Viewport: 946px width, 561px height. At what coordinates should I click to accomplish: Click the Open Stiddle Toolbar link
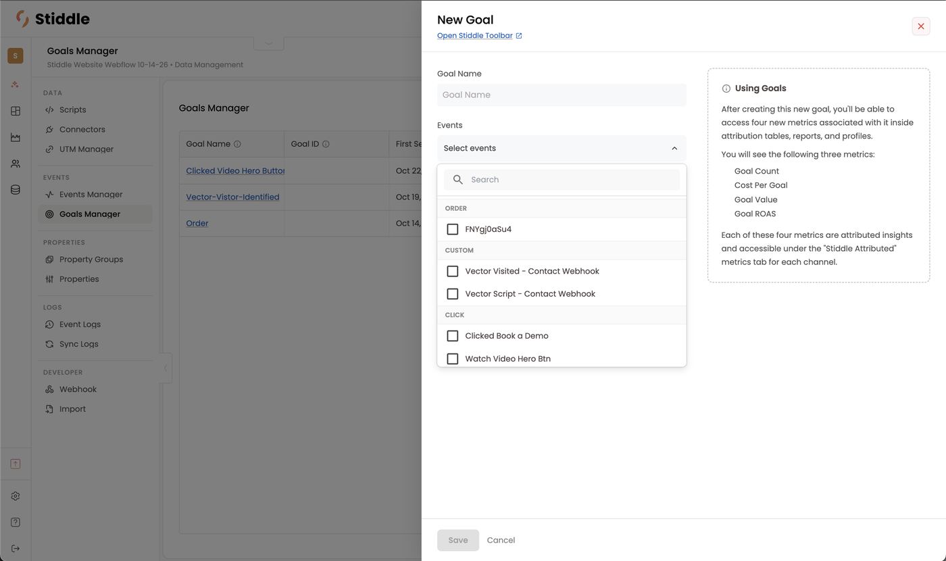pyautogui.click(x=475, y=36)
